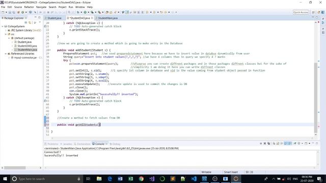Click the Debug (bug) toolbar icon
The height and width of the screenshot is (183, 326).
[x=78, y=12]
